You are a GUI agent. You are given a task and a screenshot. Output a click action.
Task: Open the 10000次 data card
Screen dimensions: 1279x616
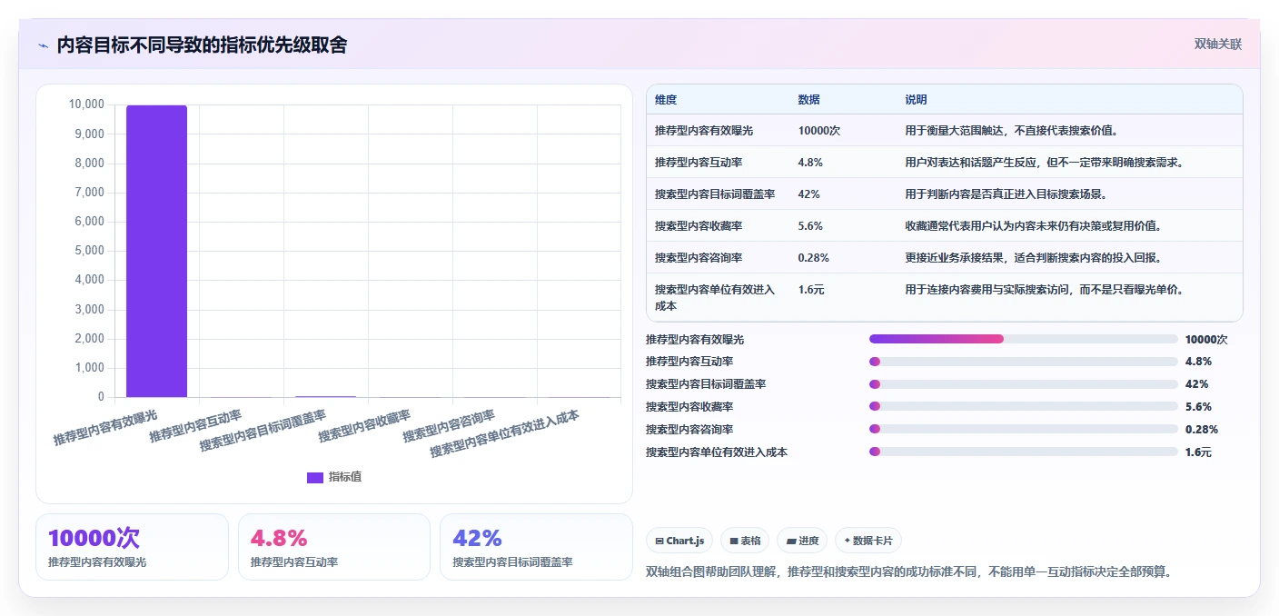pyautogui.click(x=132, y=547)
